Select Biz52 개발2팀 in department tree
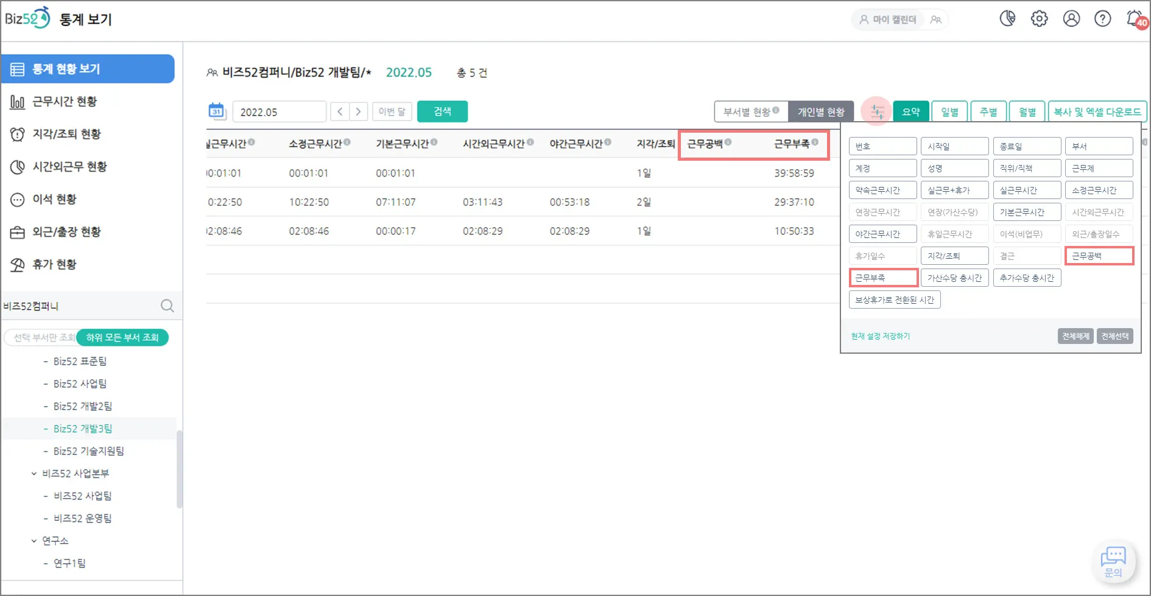 tap(83, 406)
